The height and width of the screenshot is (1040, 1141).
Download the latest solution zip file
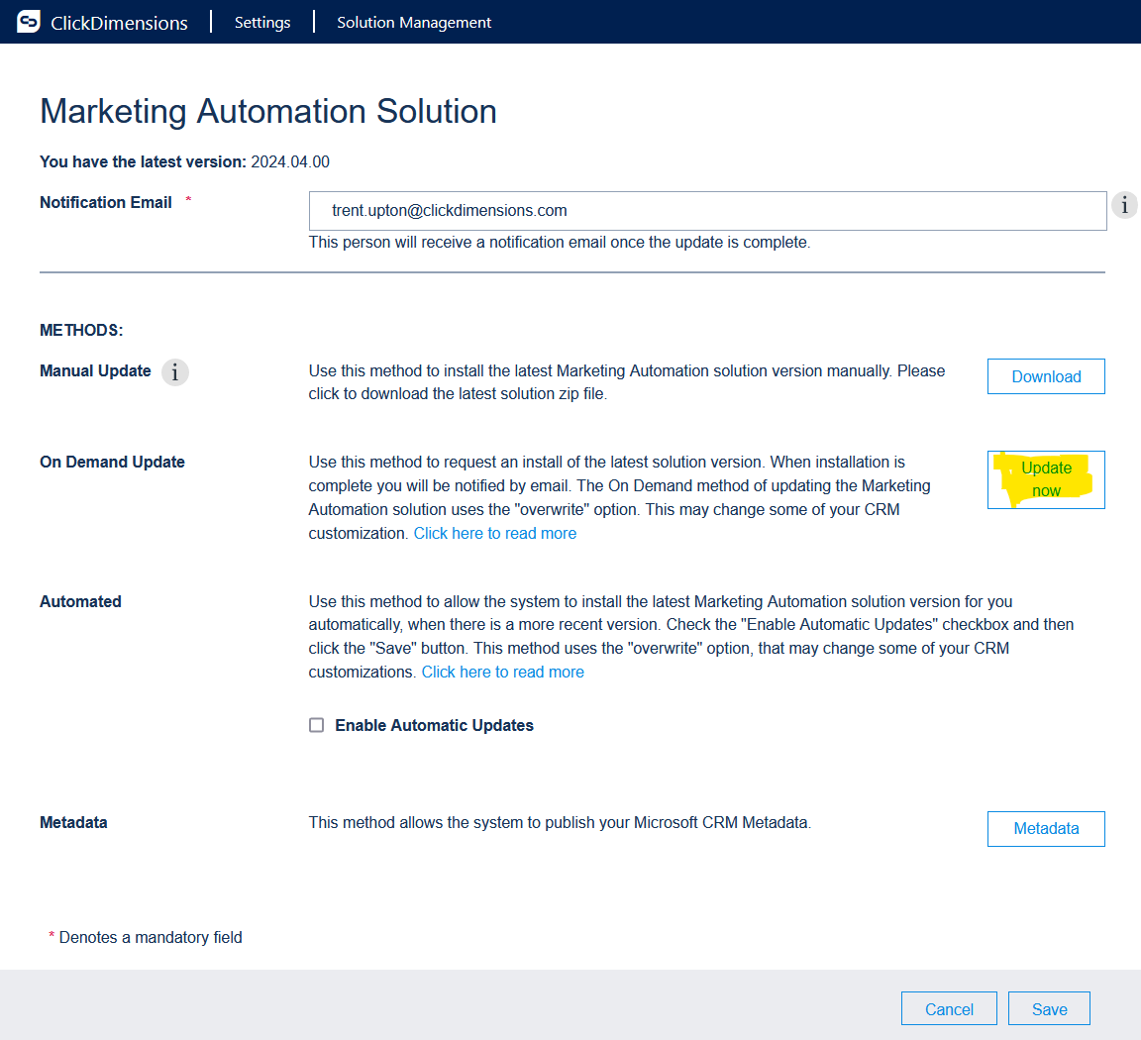[1046, 376]
